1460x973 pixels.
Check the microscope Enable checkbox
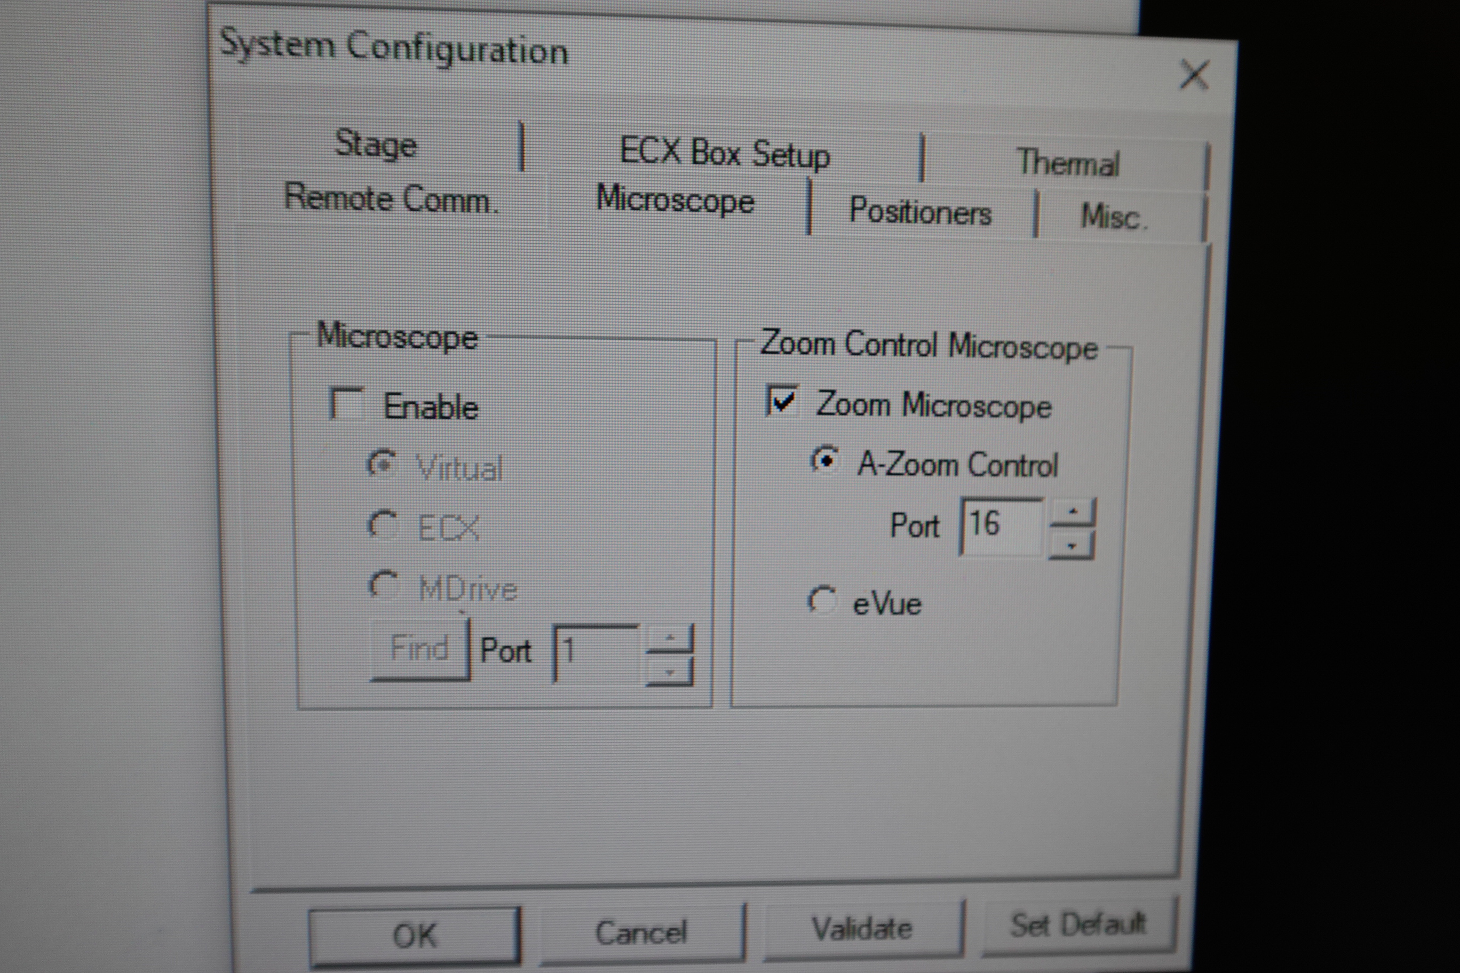tap(346, 404)
